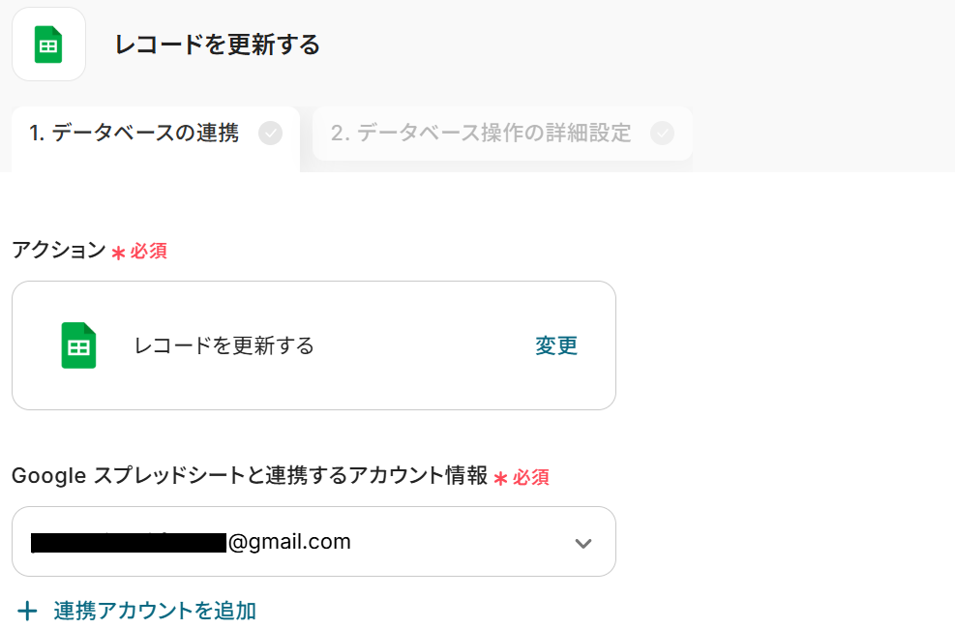
Task: Expand the account dropdown chevron arrow
Action: [x=582, y=543]
